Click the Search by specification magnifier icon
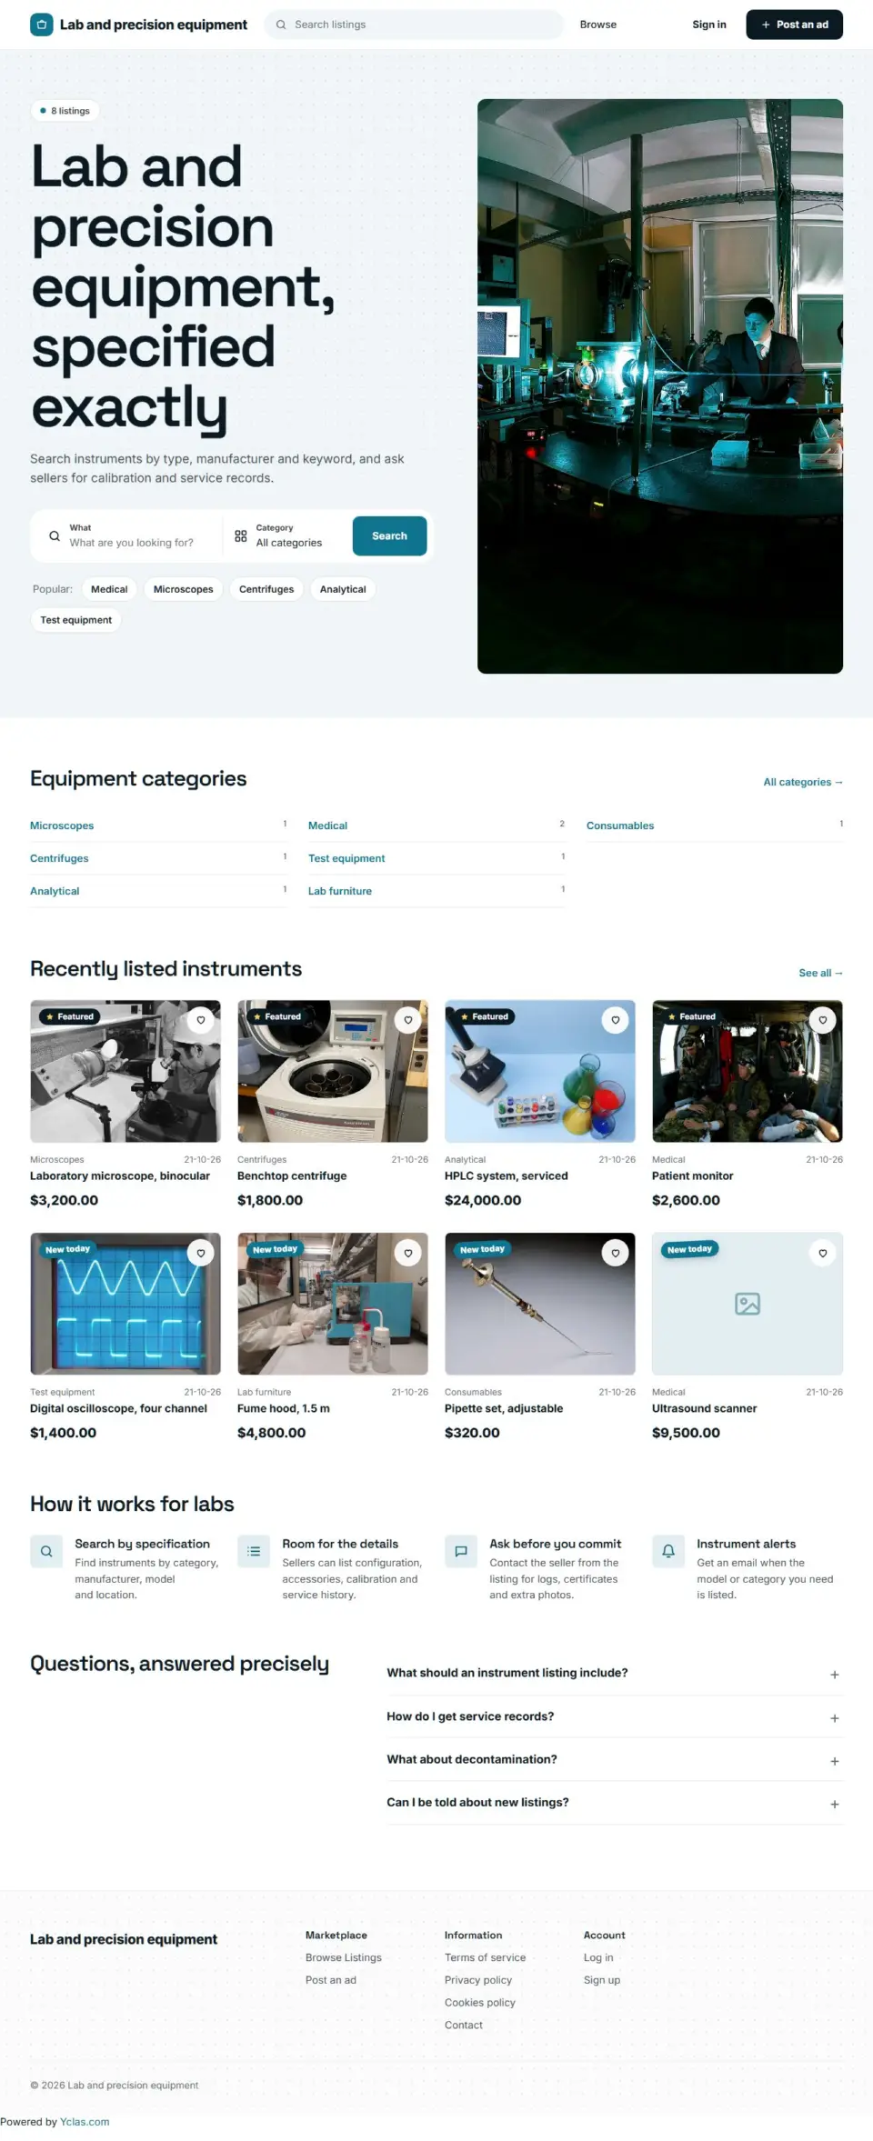The image size is (873, 2141). [46, 1551]
